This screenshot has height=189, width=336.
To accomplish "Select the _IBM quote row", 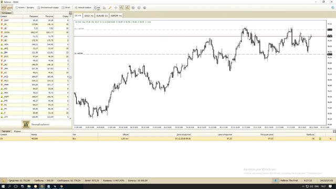I will (34, 52).
